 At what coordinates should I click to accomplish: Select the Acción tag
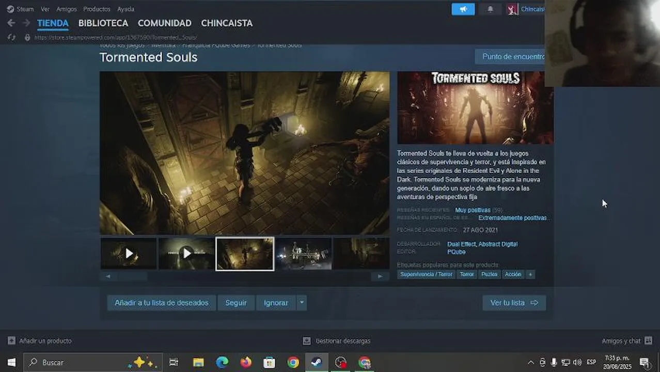[513, 274]
